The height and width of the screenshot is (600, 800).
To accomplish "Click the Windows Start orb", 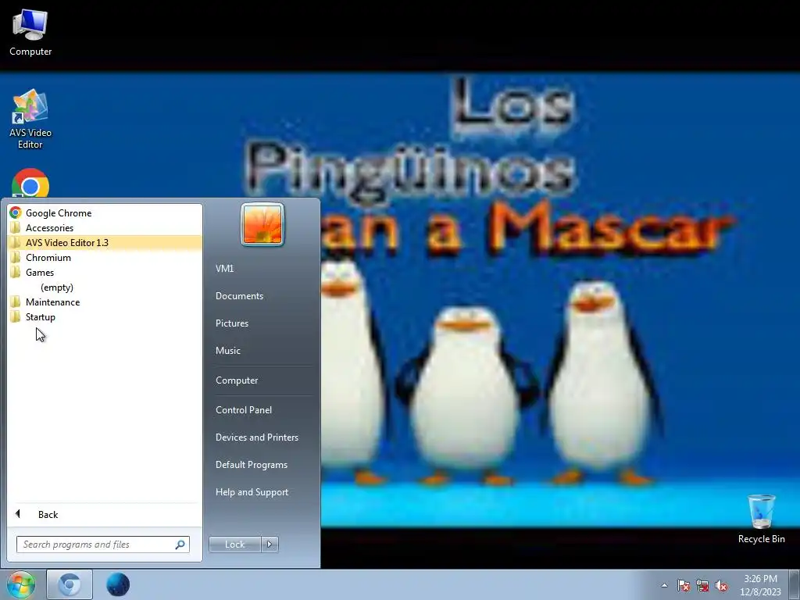I will 21,584.
